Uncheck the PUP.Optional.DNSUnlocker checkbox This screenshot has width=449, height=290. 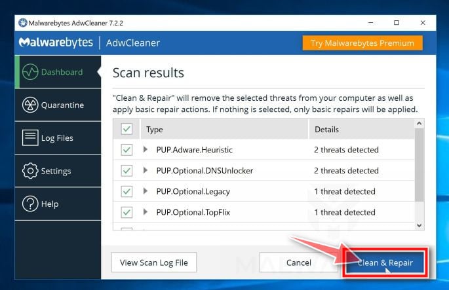[x=127, y=171]
